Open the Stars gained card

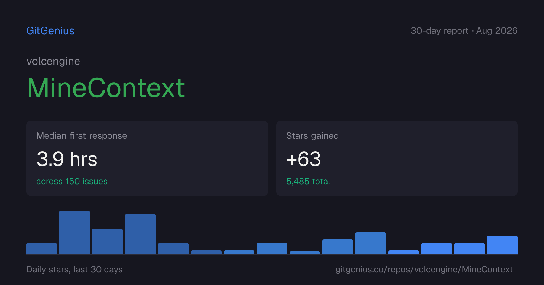pyautogui.click(x=397, y=158)
